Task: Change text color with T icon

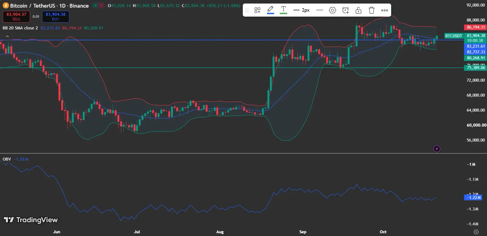Action: [283, 10]
